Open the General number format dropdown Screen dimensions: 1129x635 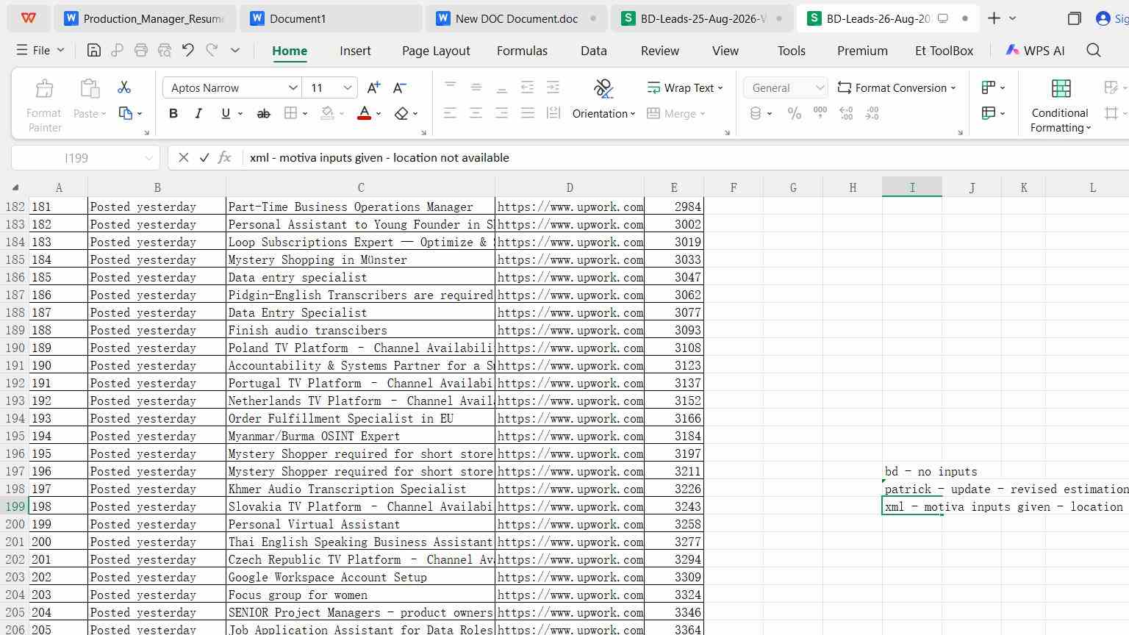[x=785, y=87]
